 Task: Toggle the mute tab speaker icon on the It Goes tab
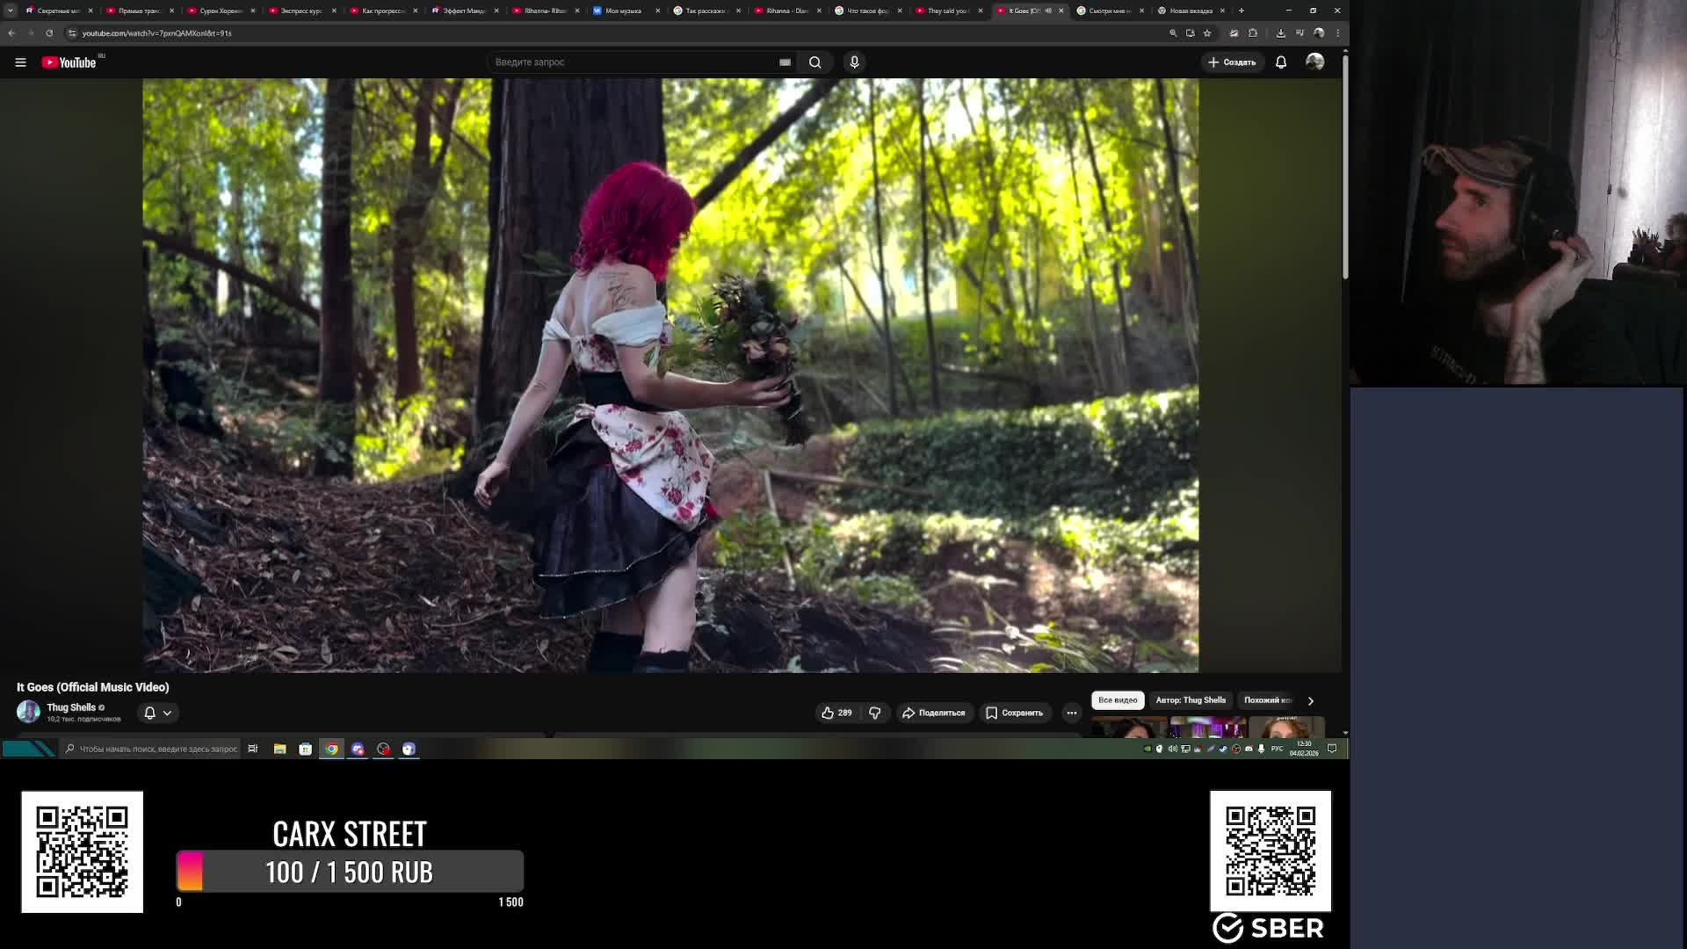coord(1048,11)
